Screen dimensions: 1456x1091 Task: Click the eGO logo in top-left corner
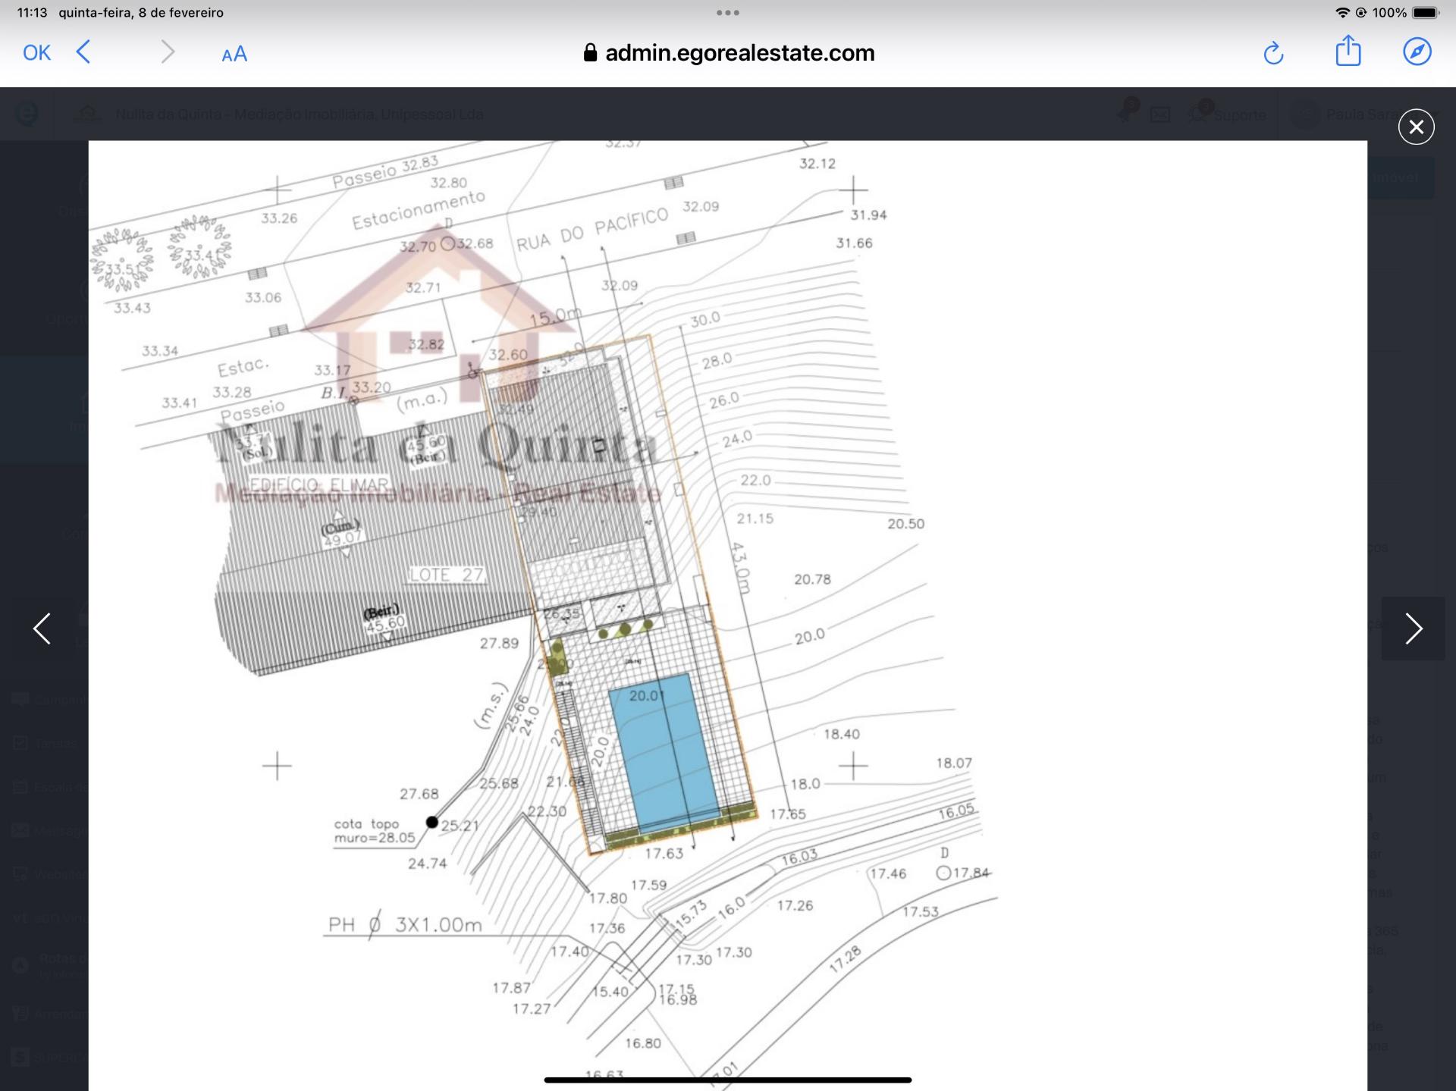coord(27,114)
